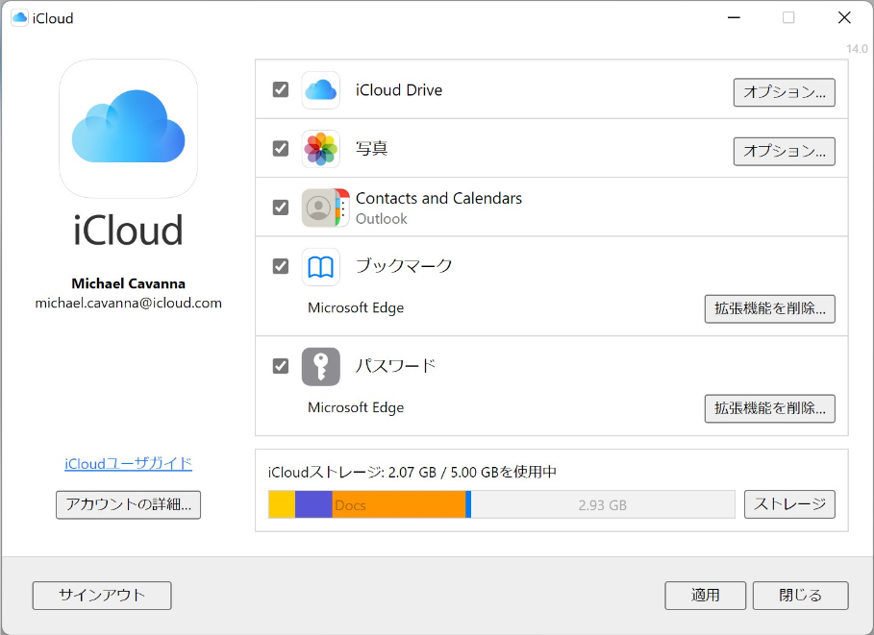This screenshot has height=635, width=874.
Task: Uncheck the iCloud Drive checkbox
Action: 281,89
